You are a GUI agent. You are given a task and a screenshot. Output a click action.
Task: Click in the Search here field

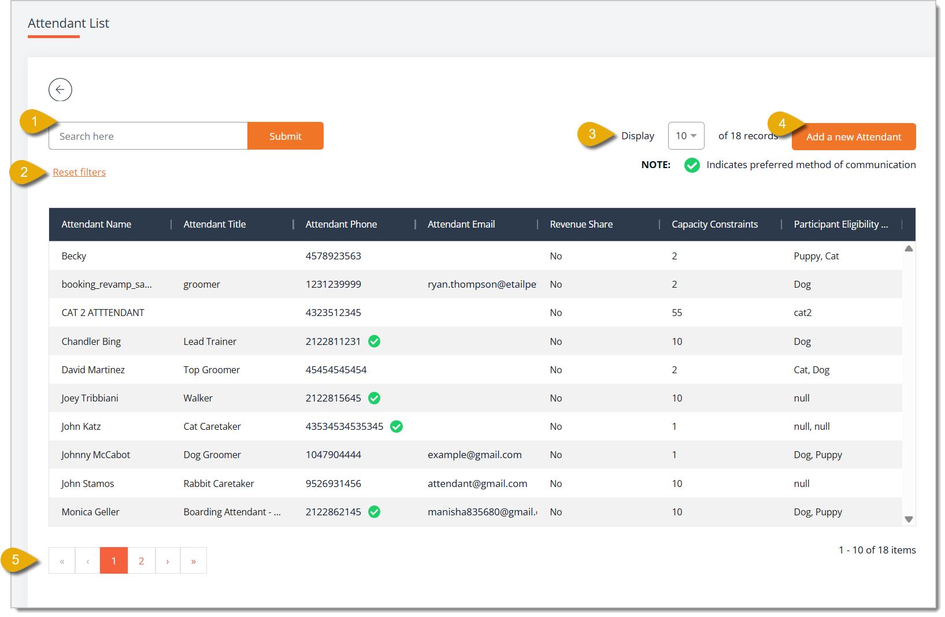[x=149, y=136]
